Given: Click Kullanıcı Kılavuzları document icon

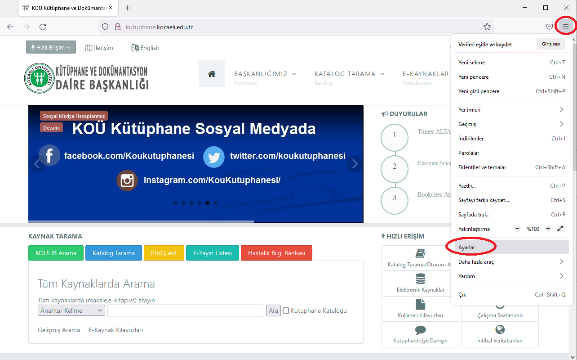Looking at the screenshot, I should (x=420, y=304).
